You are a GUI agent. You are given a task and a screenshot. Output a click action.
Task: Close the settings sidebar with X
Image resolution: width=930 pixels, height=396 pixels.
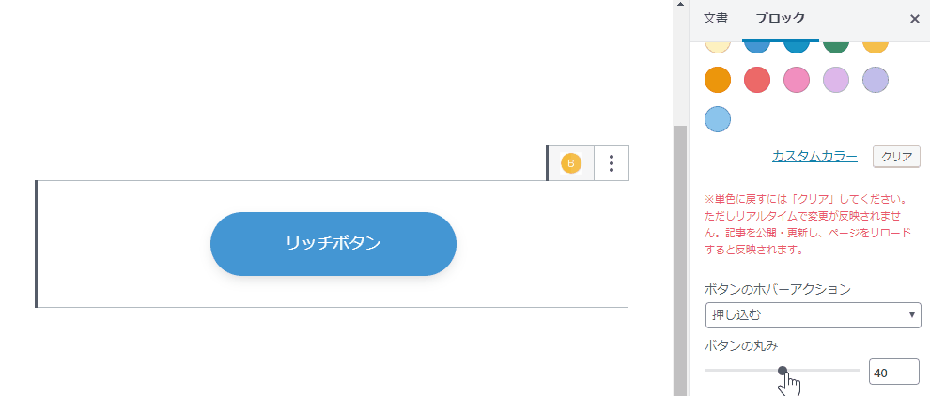[915, 19]
